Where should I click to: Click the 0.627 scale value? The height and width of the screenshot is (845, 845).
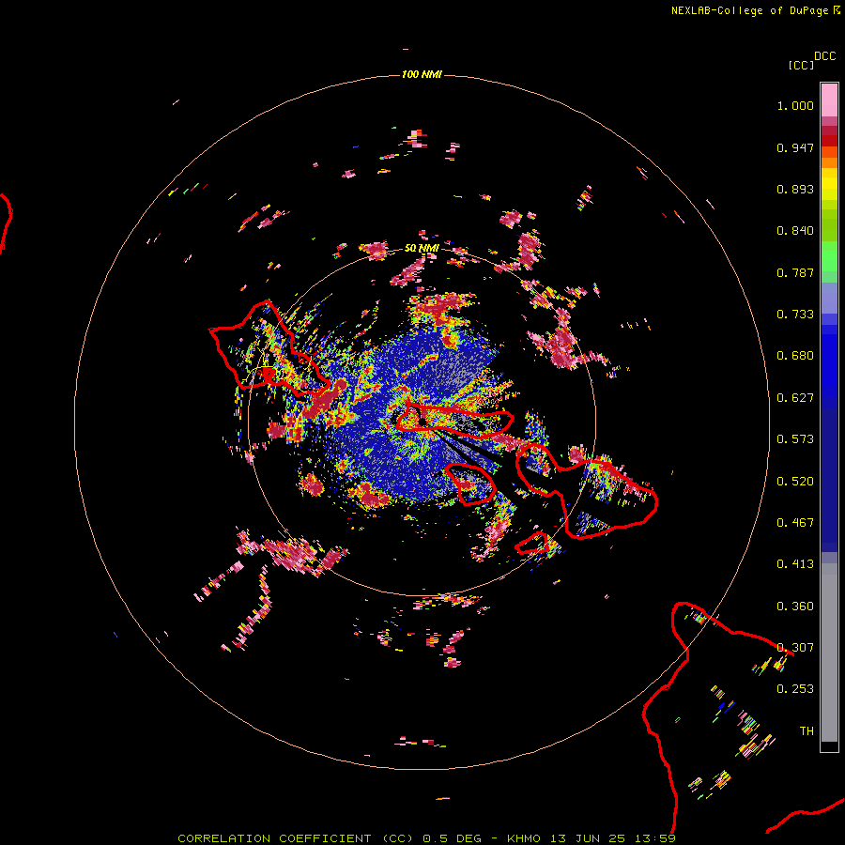click(x=795, y=398)
